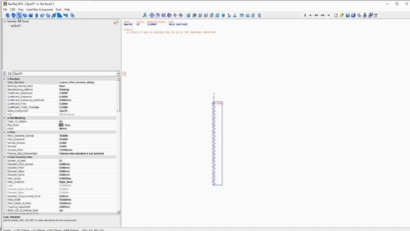
Task: Click the first icon in the view toolbar
Action: 145,15
